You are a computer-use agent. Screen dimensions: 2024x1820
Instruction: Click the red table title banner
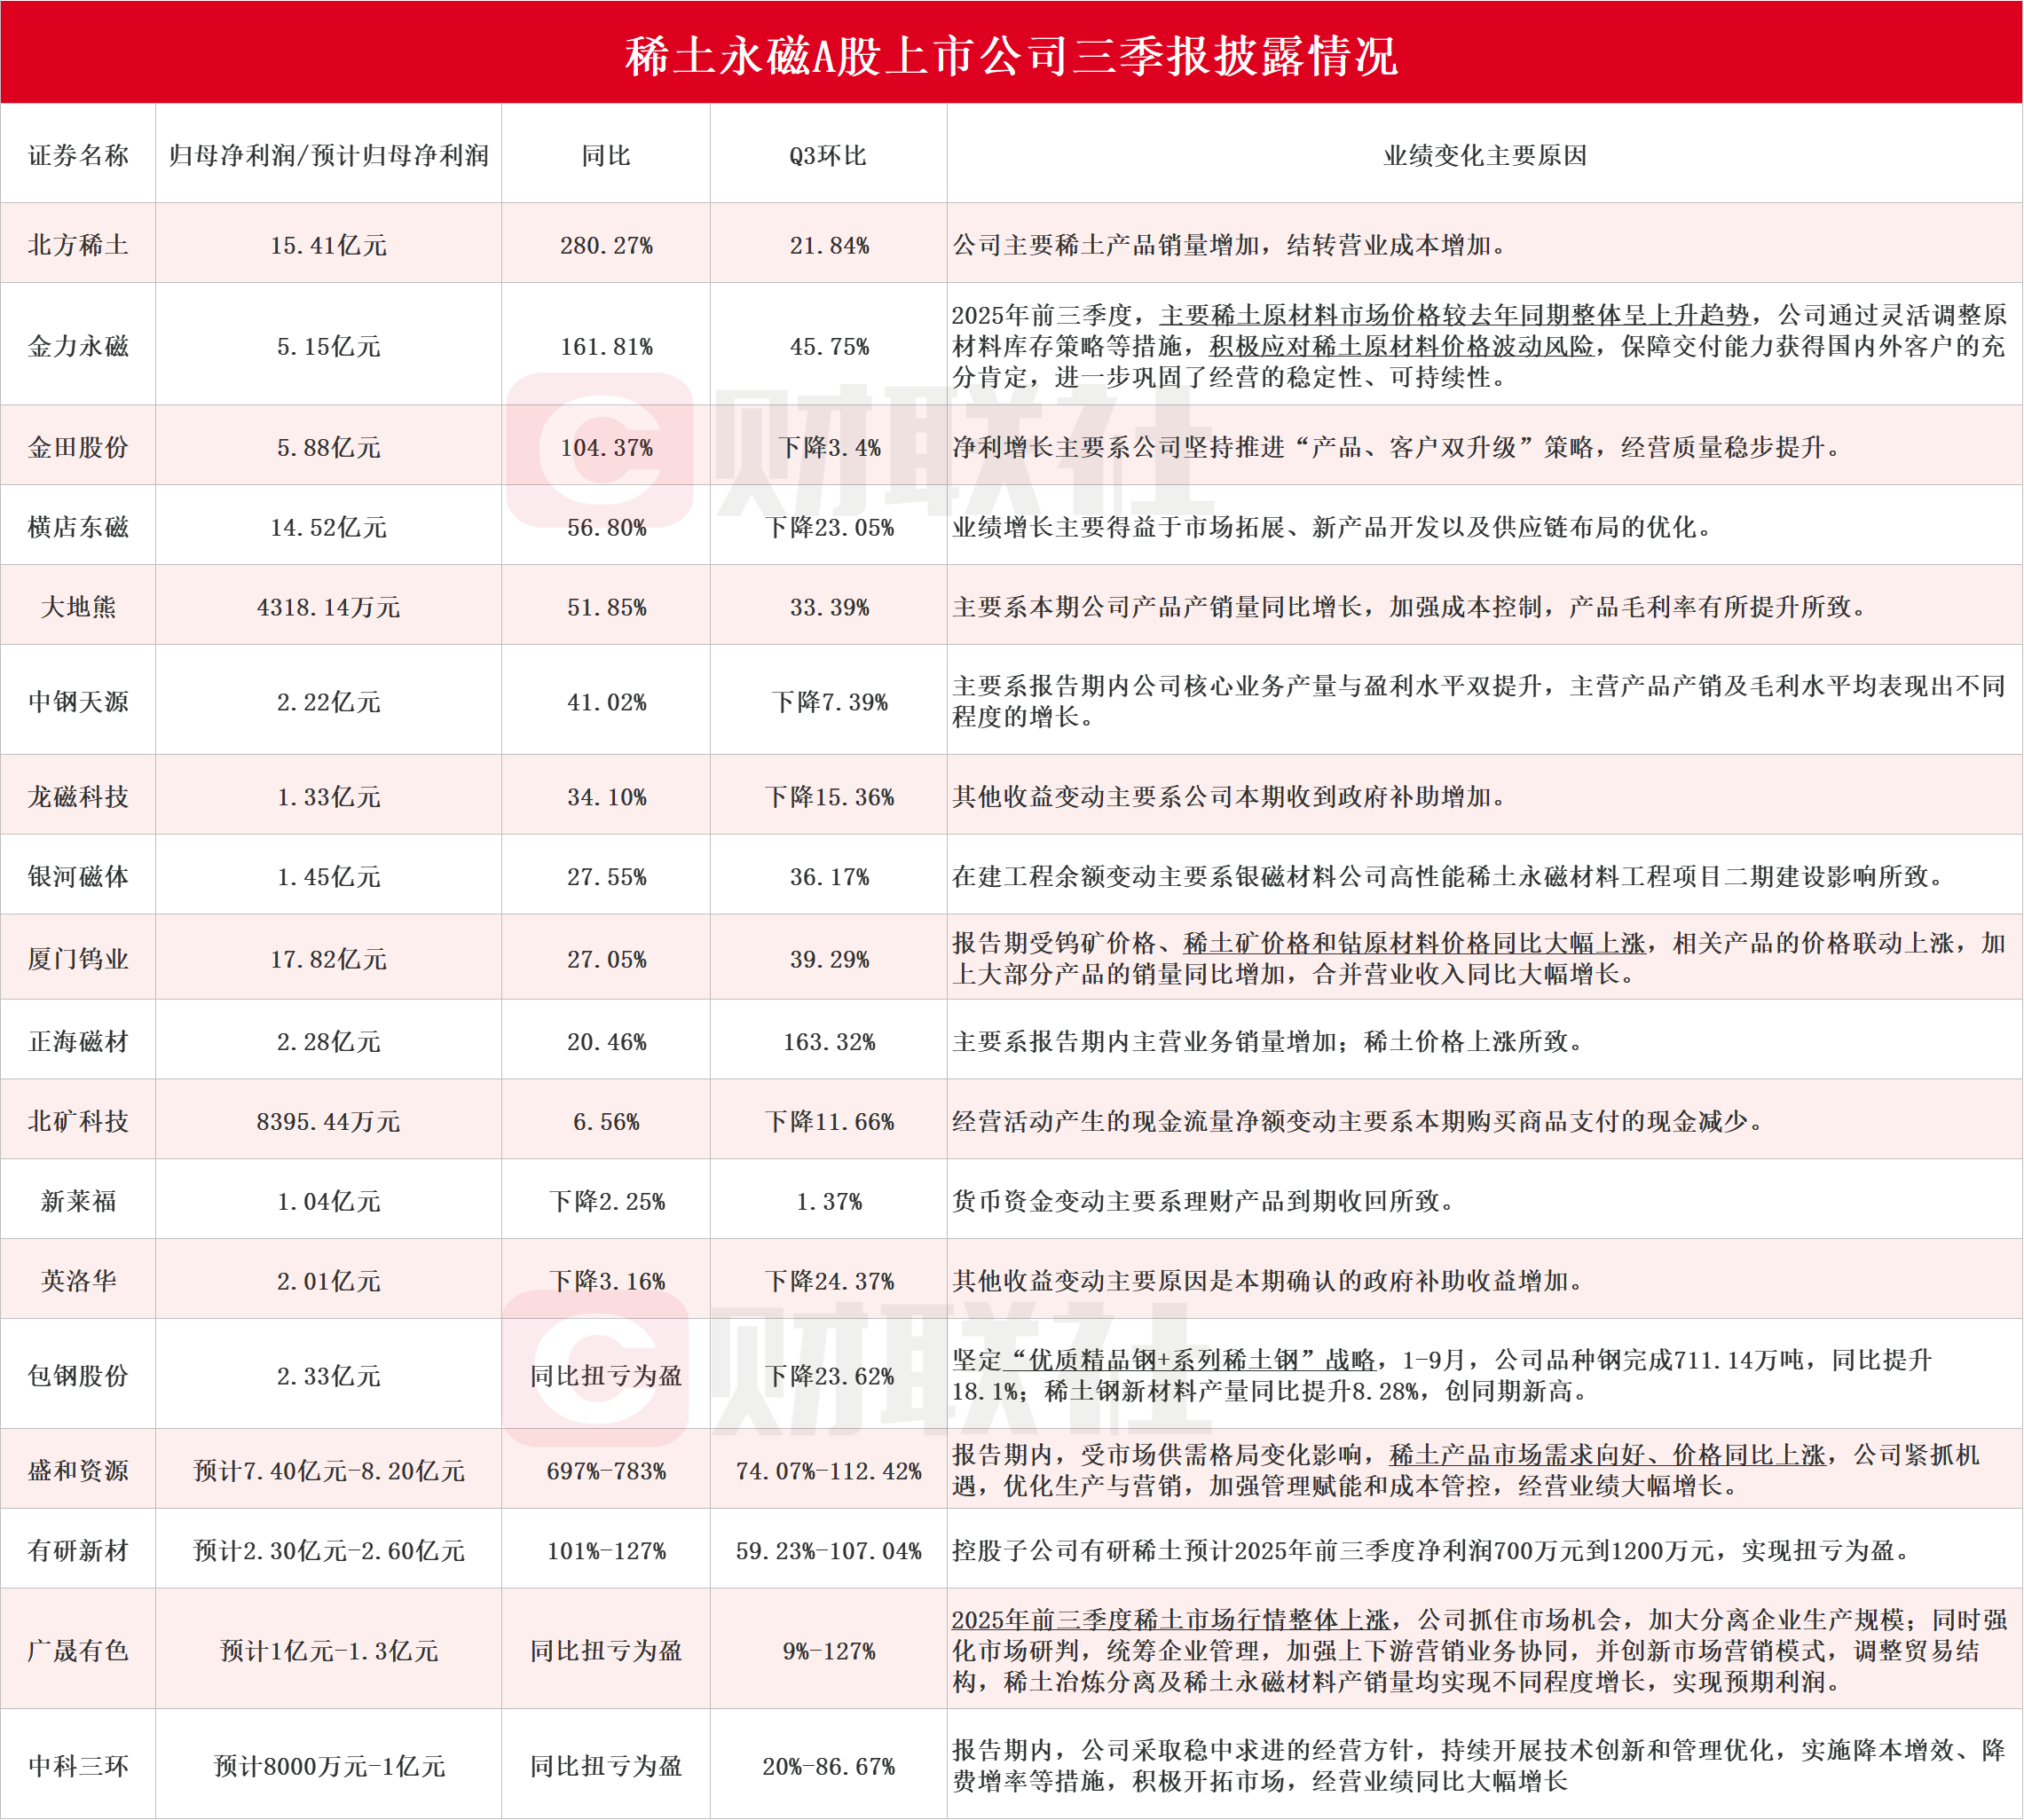click(x=1012, y=55)
